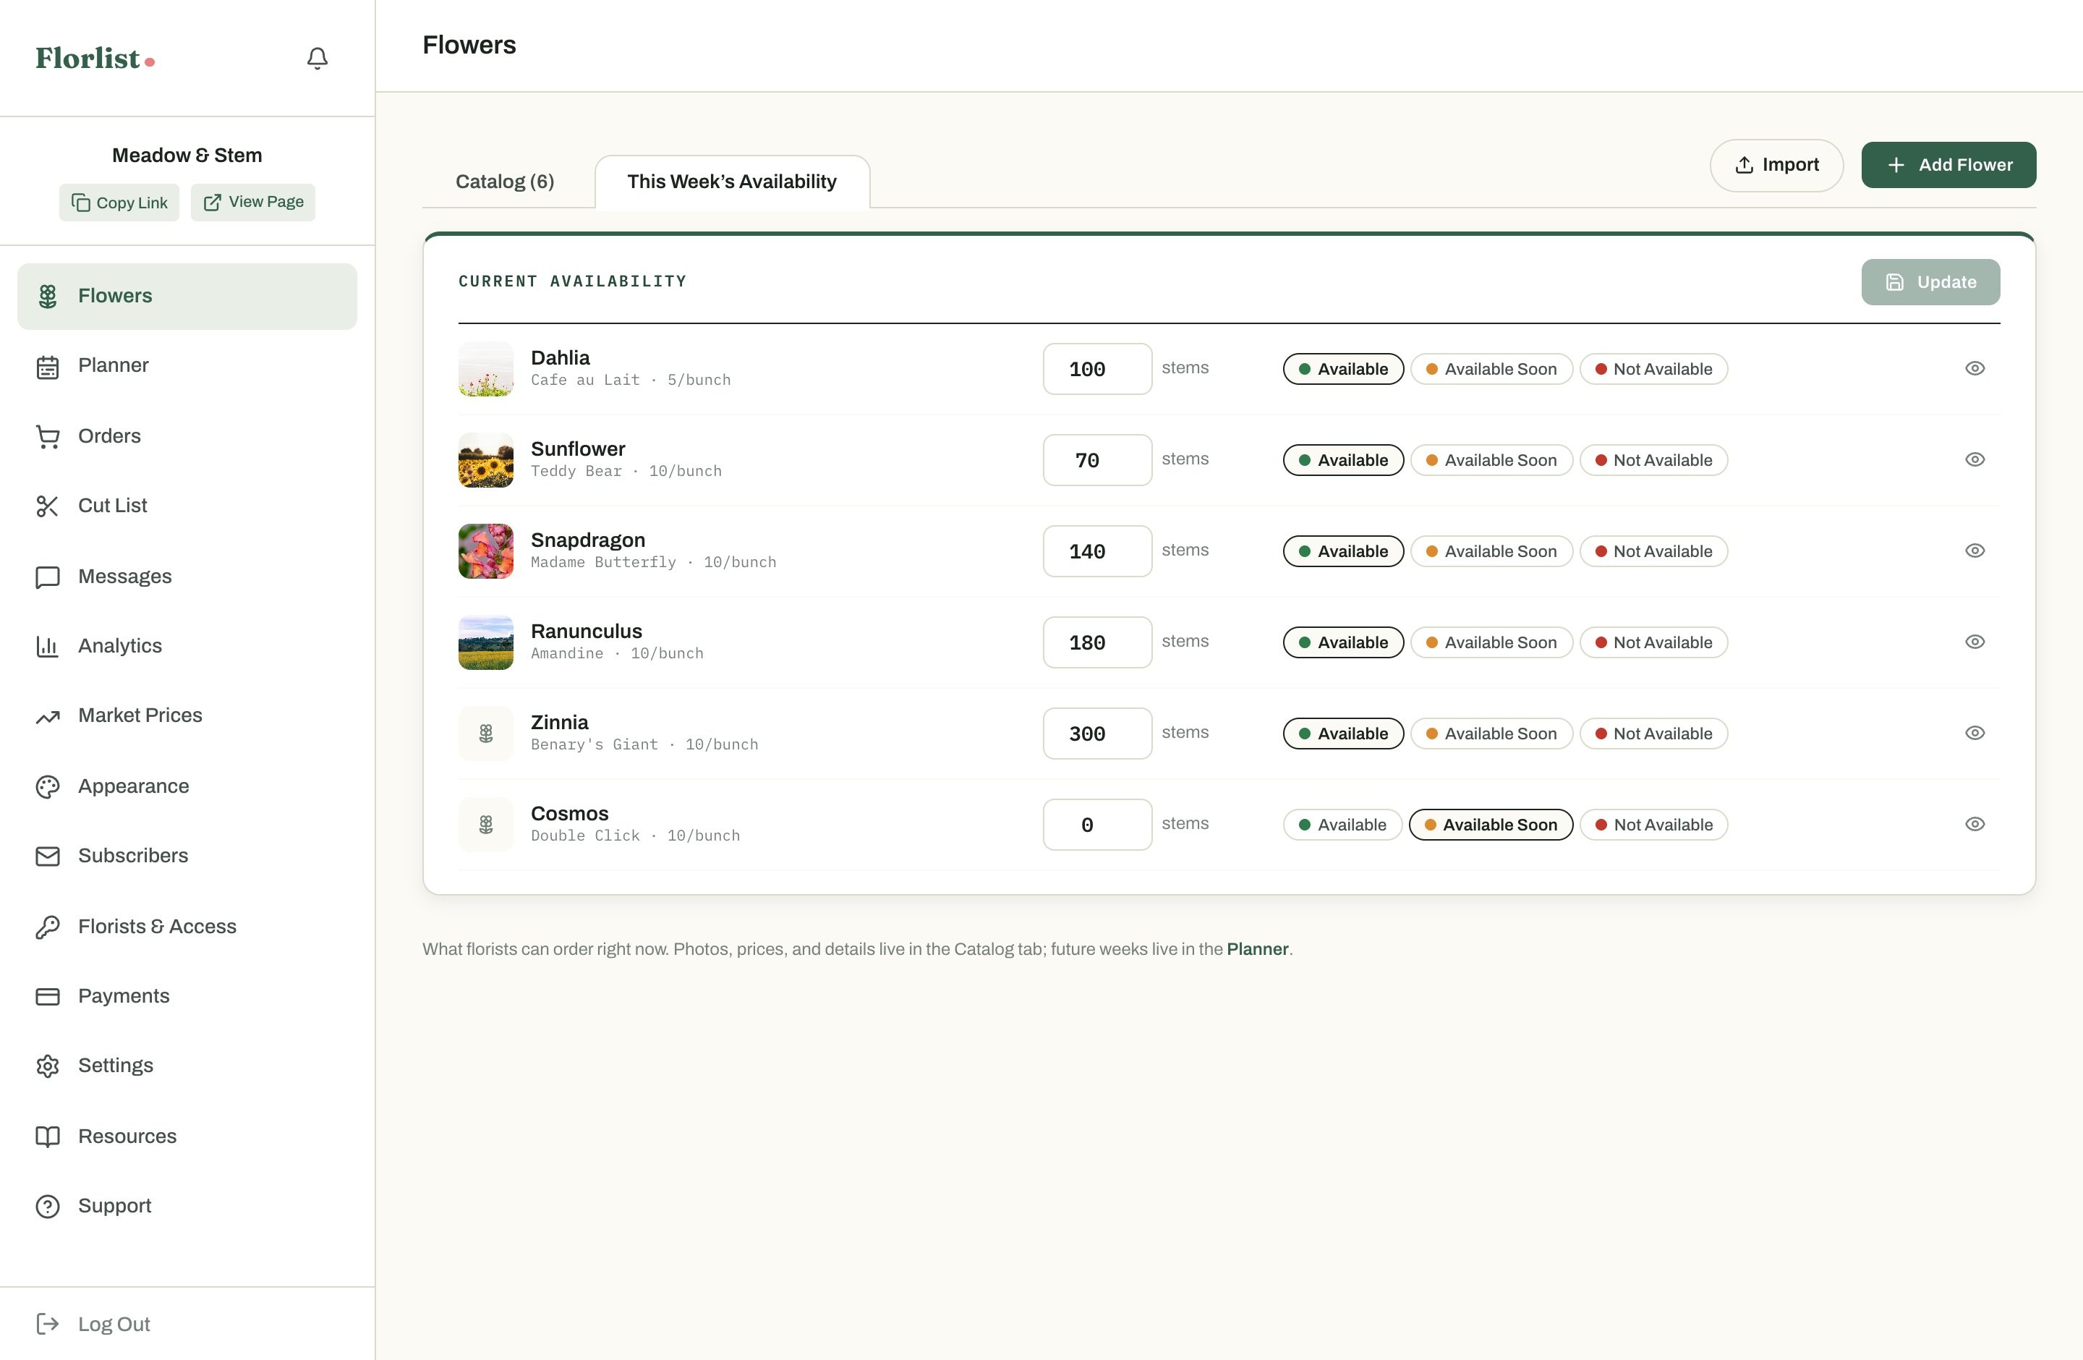Set Dahlia to Available Soon
Image resolution: width=2083 pixels, height=1360 pixels.
(x=1491, y=370)
